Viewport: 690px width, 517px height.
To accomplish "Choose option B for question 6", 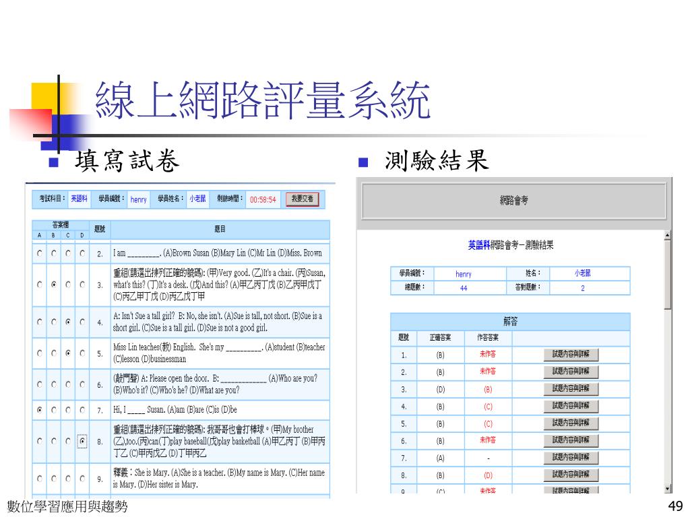I will (x=54, y=384).
